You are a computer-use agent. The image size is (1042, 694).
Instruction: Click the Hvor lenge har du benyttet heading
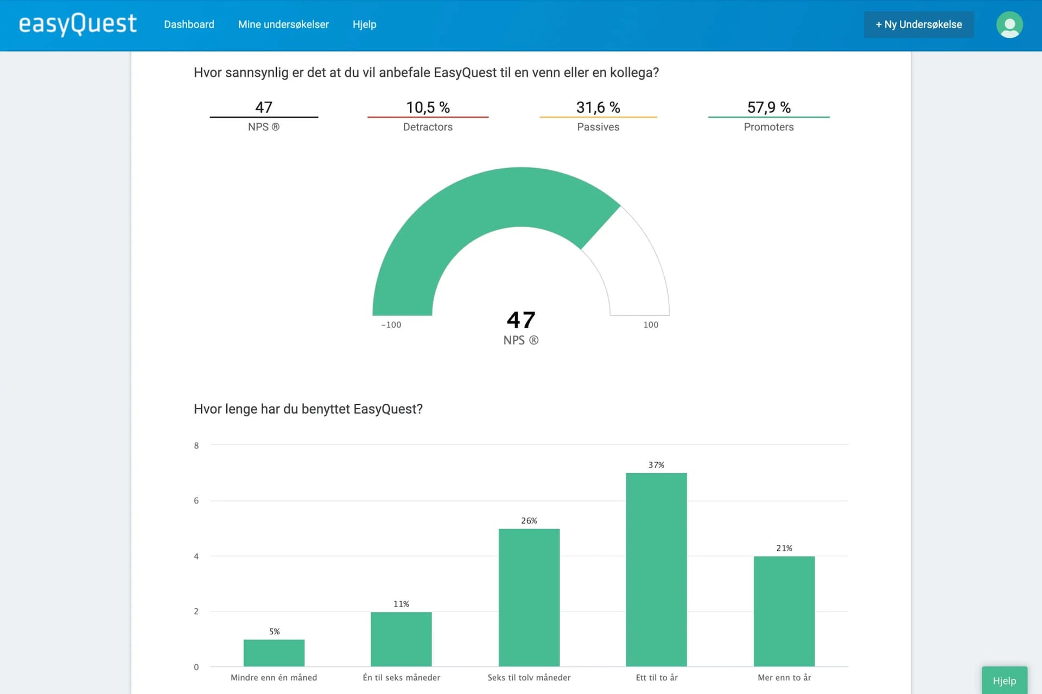tap(308, 409)
